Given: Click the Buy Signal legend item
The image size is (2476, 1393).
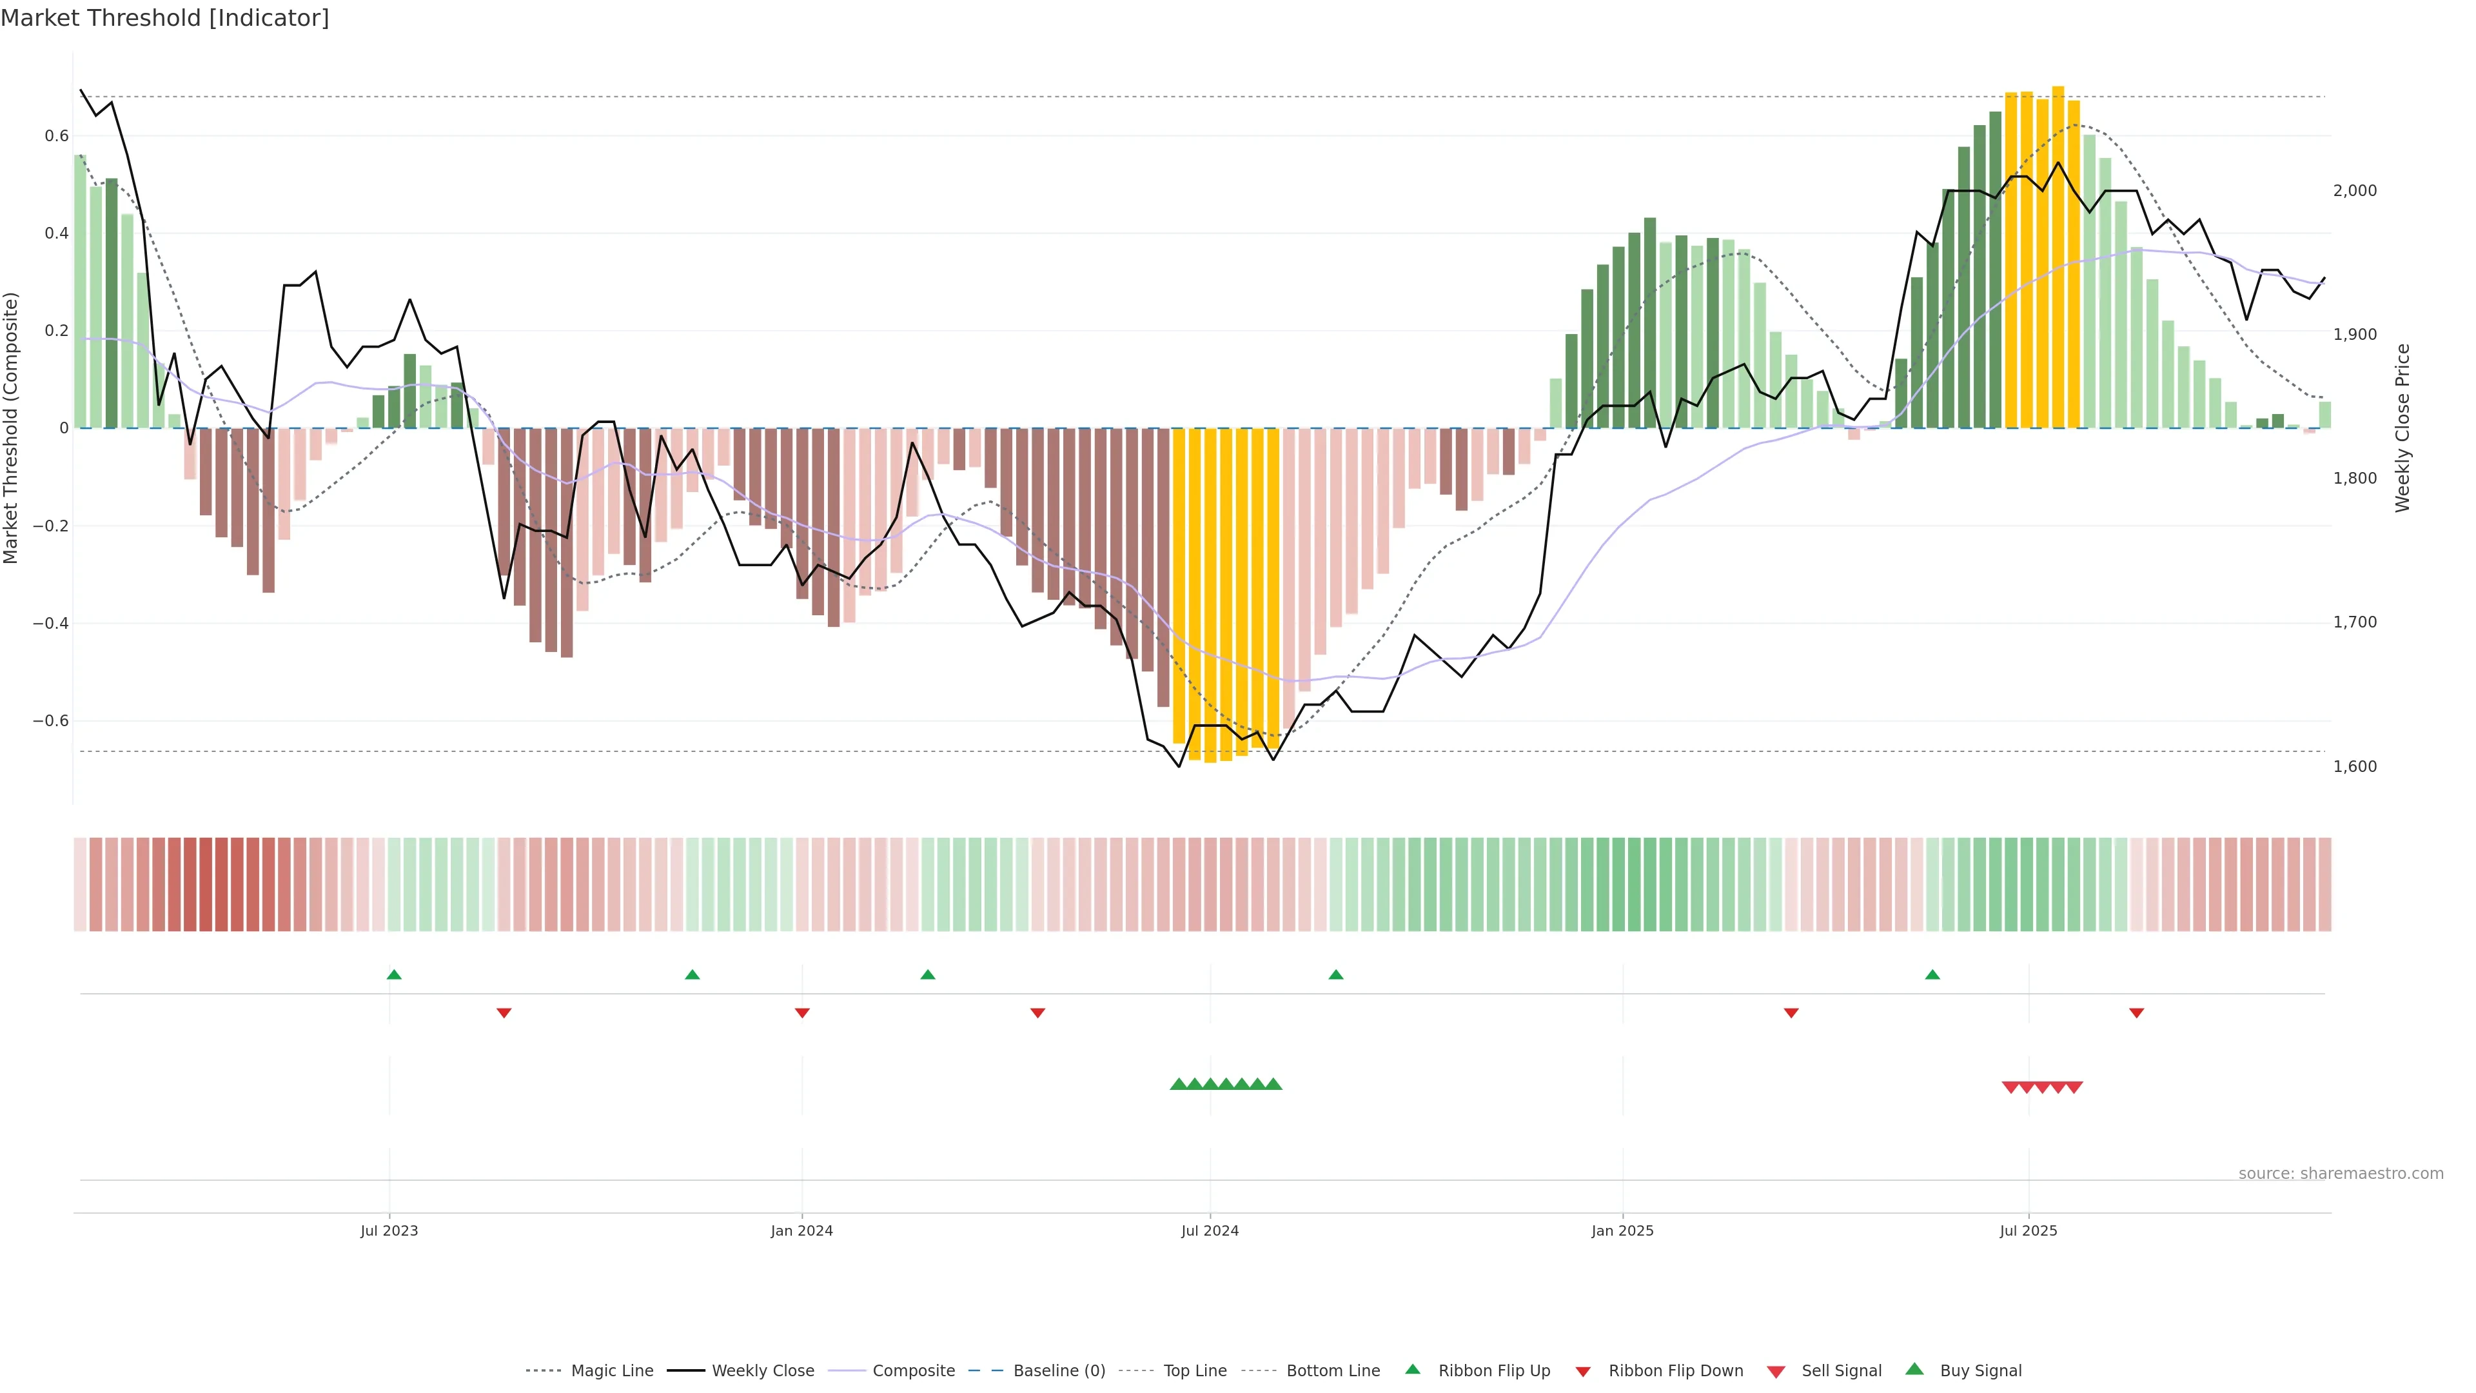Looking at the screenshot, I should (1980, 1370).
